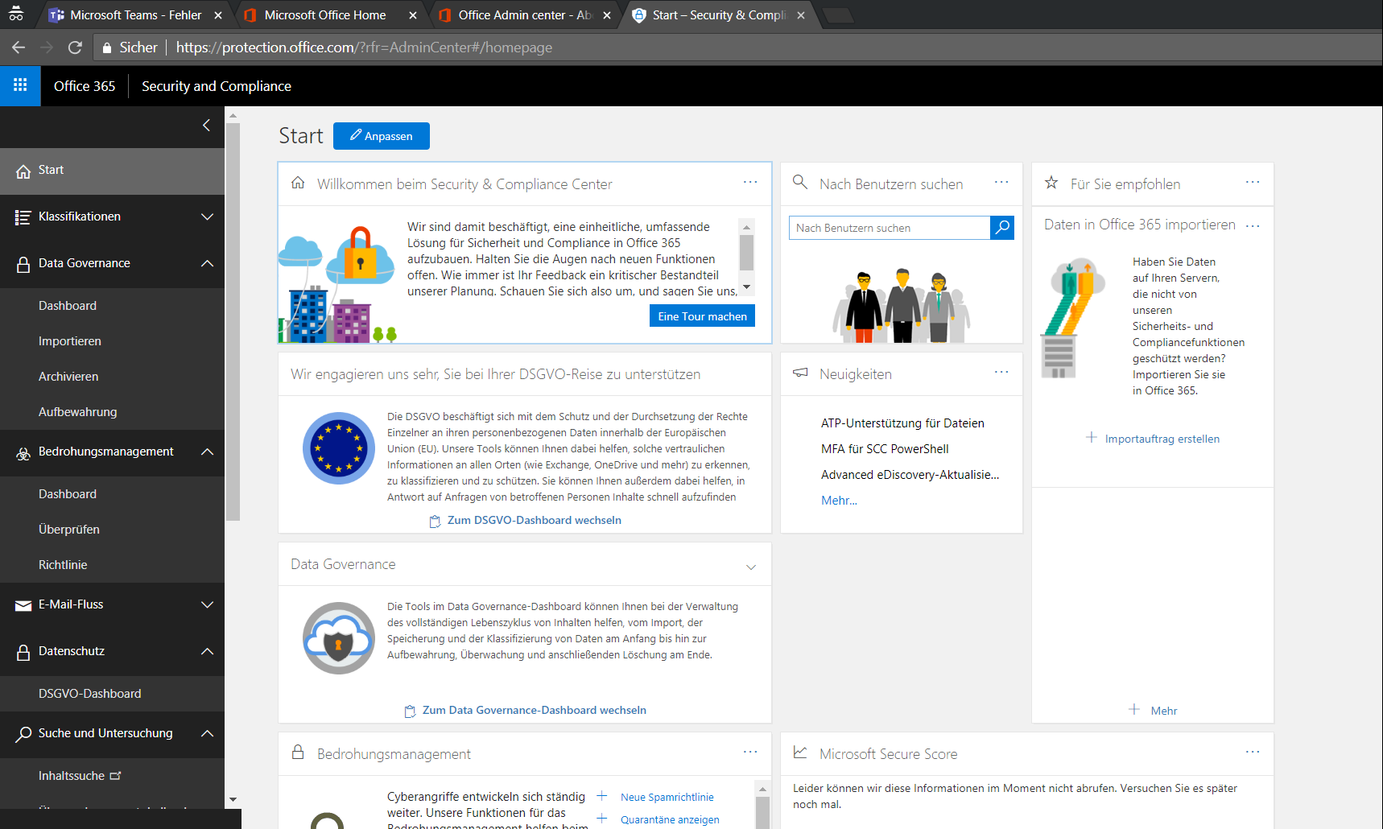The width and height of the screenshot is (1383, 829).
Task: Click the Datenschutz lock icon
Action: (23, 651)
